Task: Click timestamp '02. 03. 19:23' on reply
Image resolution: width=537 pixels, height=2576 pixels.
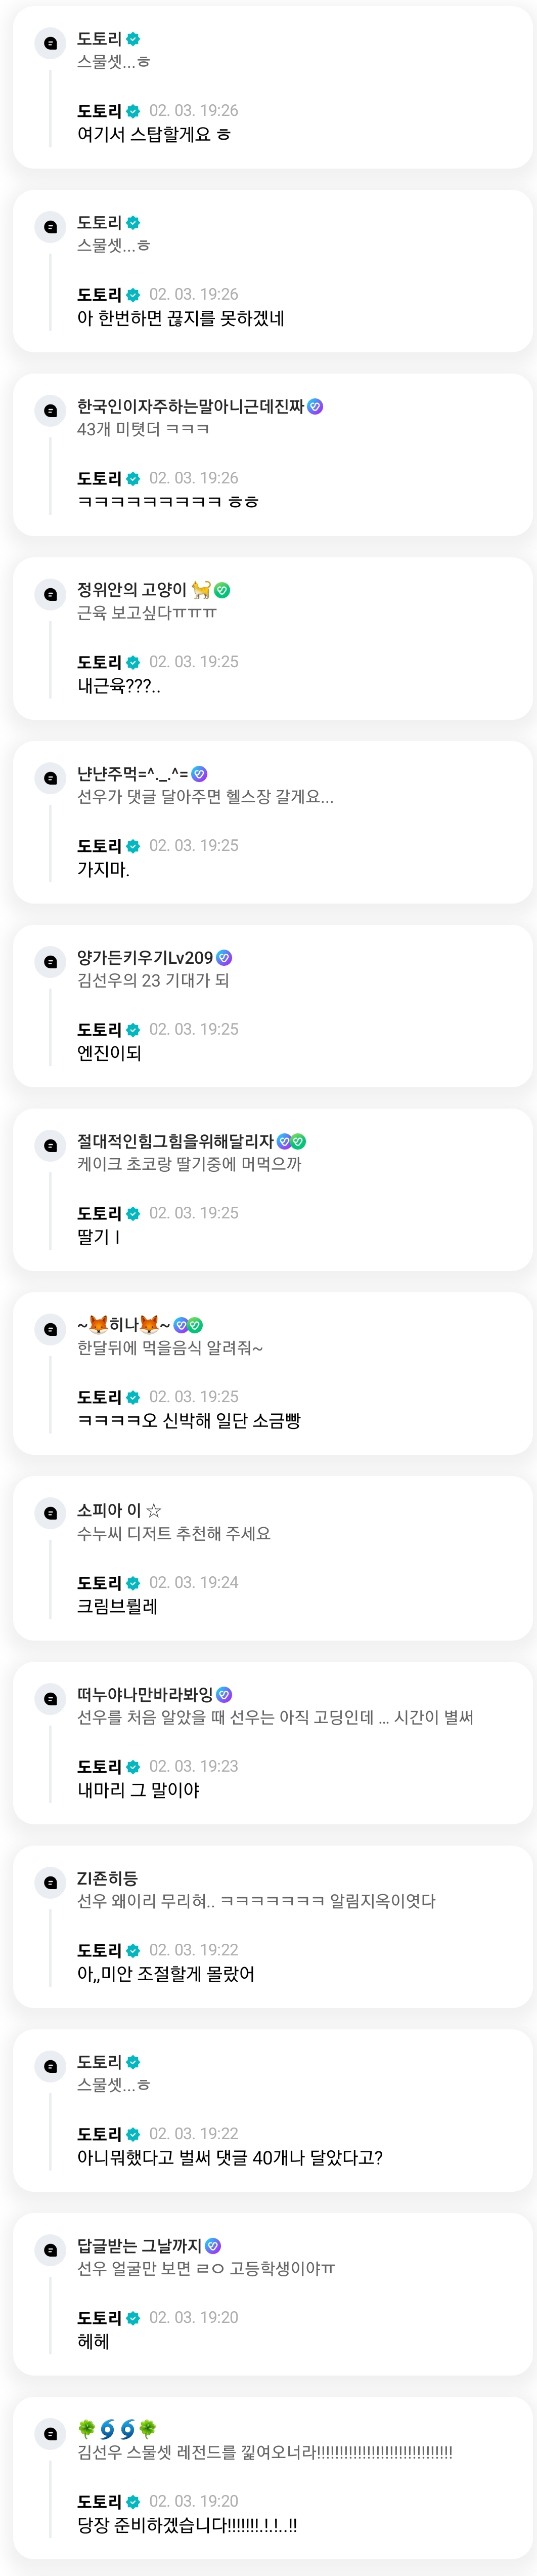Action: 194,1765
